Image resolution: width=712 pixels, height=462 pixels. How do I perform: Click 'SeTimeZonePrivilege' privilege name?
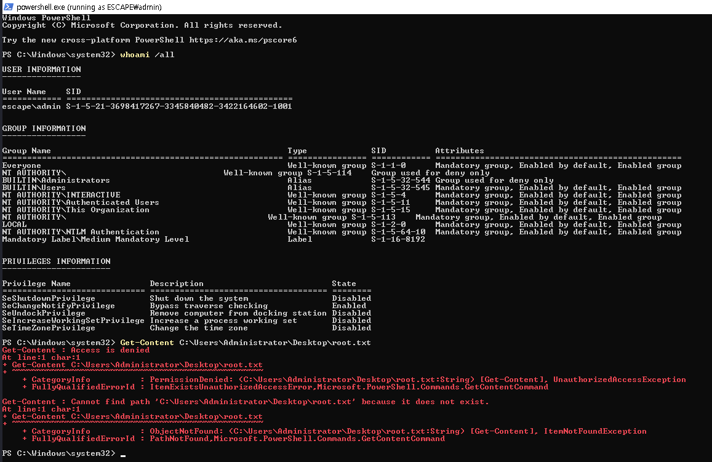tap(49, 328)
